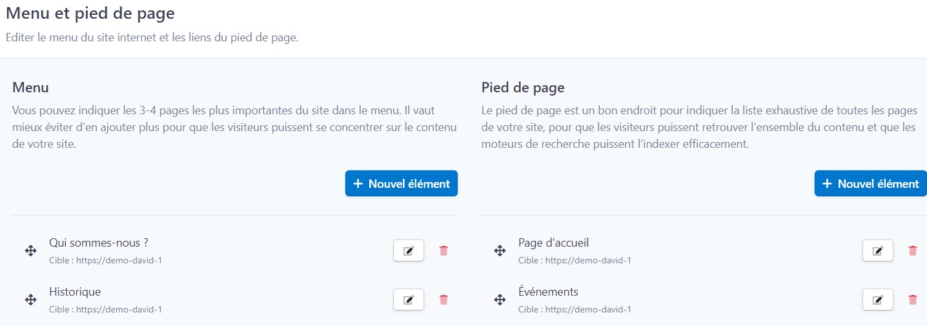Click the Cible URL under Historique
This screenshot has width=927, height=326.
[x=105, y=309]
